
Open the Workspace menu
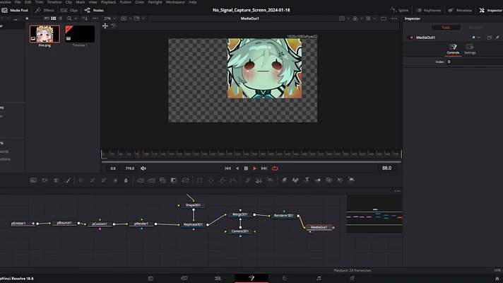(175, 2)
